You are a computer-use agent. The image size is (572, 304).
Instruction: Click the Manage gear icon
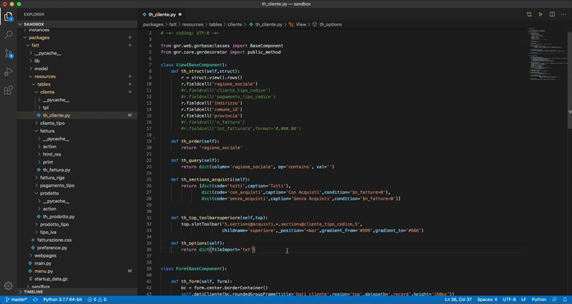8,286
